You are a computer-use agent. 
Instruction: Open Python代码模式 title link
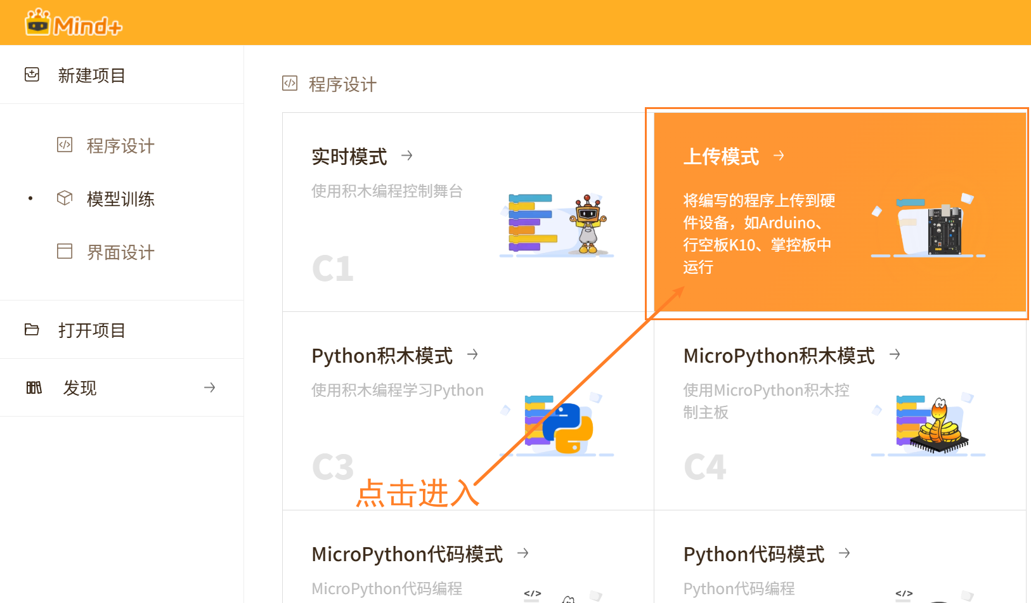pos(753,554)
